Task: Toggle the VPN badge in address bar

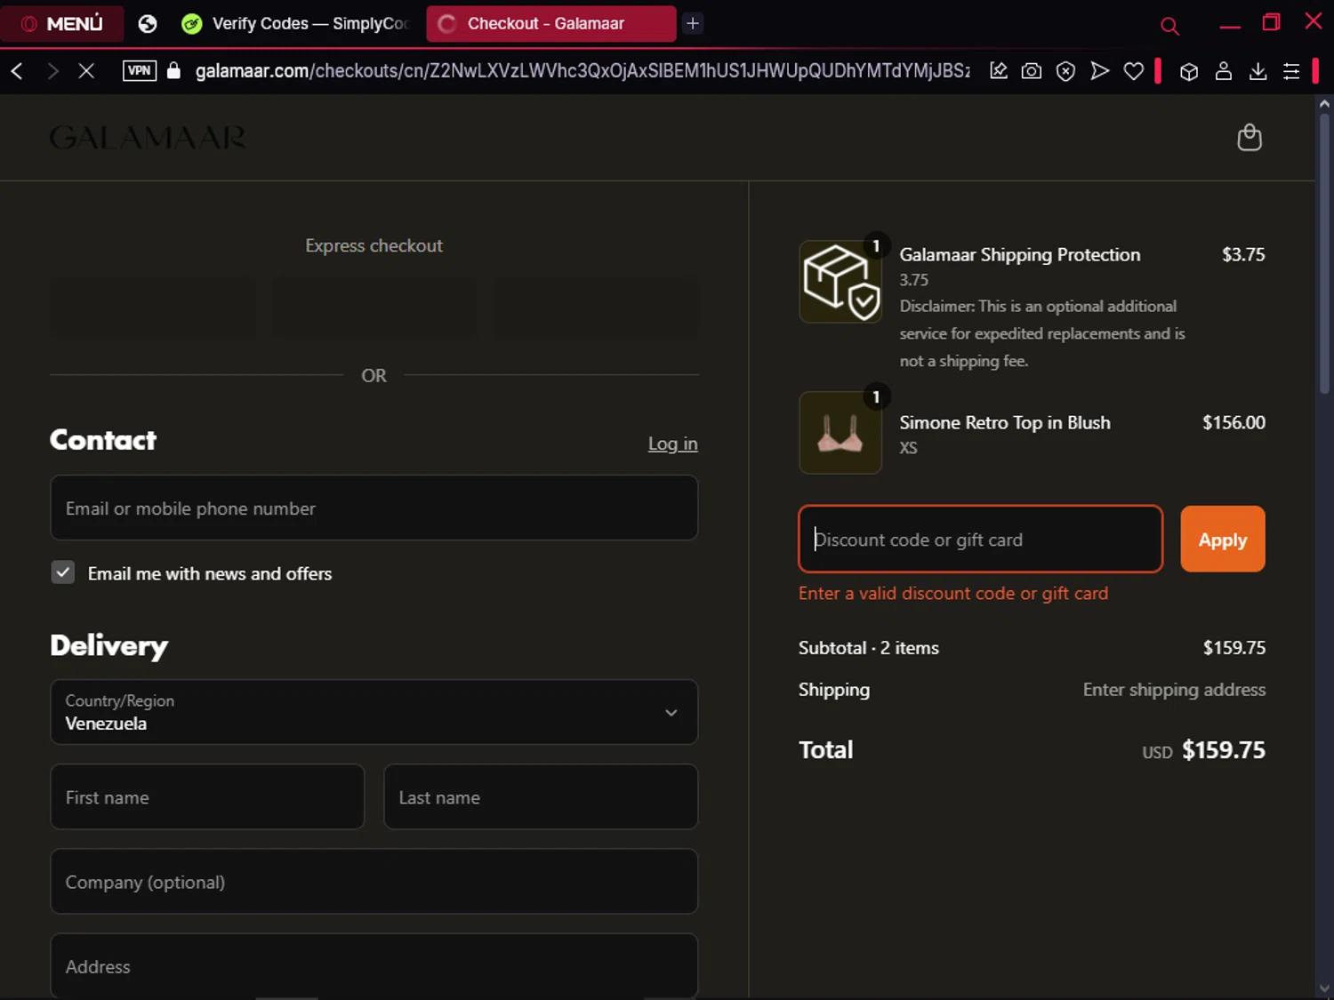Action: pos(140,71)
